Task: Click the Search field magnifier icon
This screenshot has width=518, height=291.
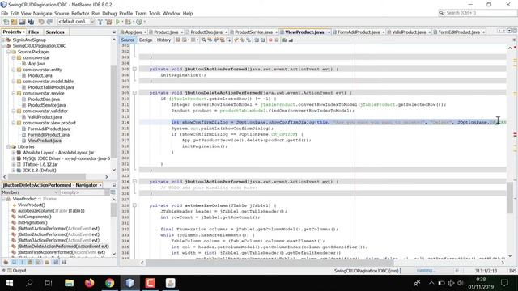Action: [442, 13]
